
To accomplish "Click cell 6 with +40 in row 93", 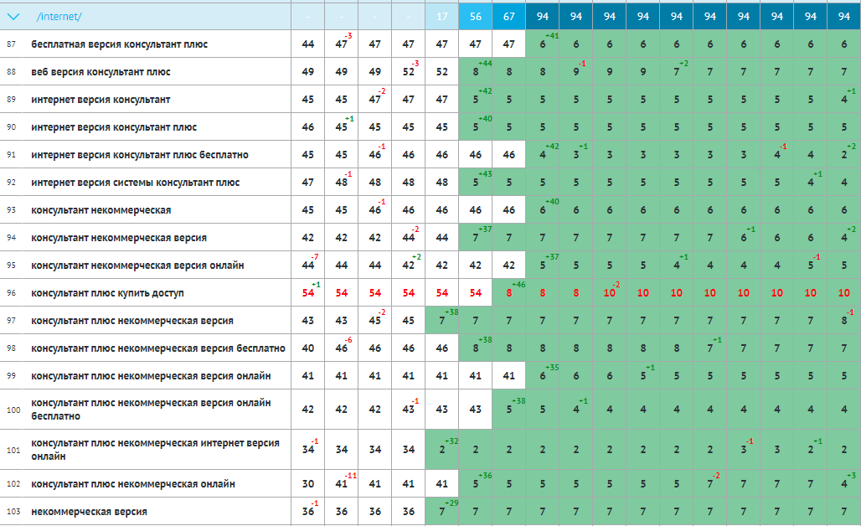I will pos(543,209).
